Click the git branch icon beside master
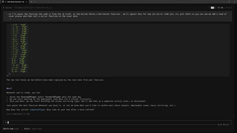This screenshot has width=237, height=133. pos(3,8)
